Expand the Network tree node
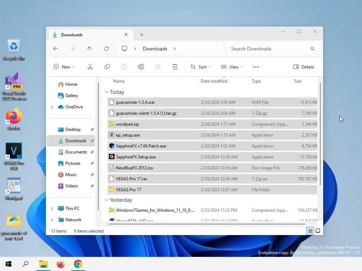Image resolution: width=362 pixels, height=271 pixels. [52, 220]
